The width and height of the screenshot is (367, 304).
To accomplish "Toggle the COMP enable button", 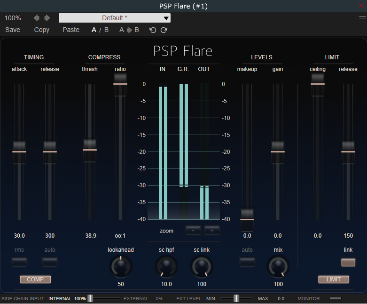I will [35, 280].
